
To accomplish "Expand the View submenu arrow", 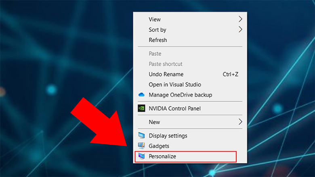I will click(240, 19).
